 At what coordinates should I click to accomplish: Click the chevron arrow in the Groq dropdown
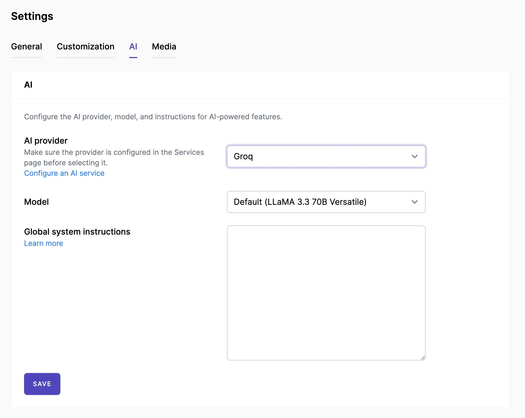click(x=414, y=156)
